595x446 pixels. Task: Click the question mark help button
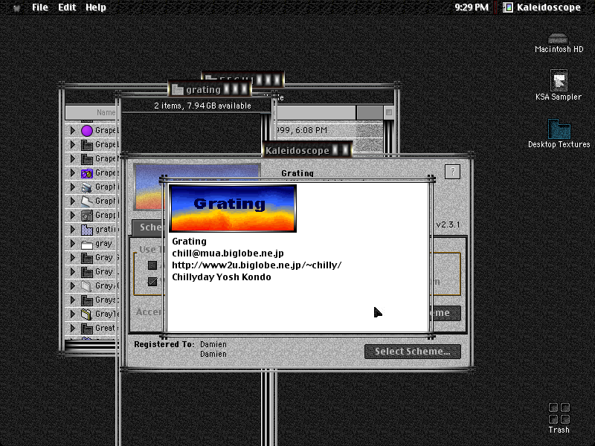click(452, 172)
